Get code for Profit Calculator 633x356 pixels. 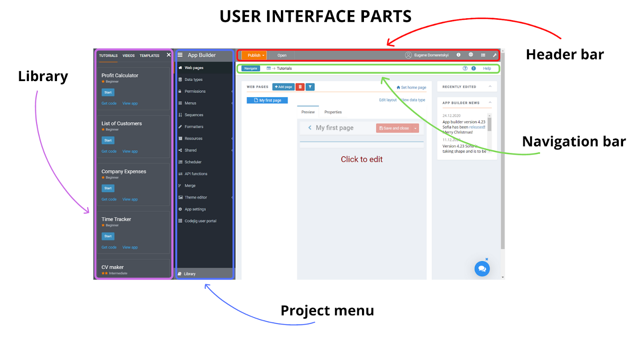tap(109, 103)
